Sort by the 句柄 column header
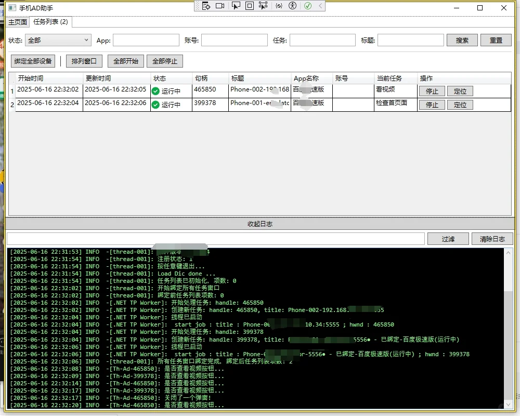The width and height of the screenshot is (520, 416). [210, 79]
